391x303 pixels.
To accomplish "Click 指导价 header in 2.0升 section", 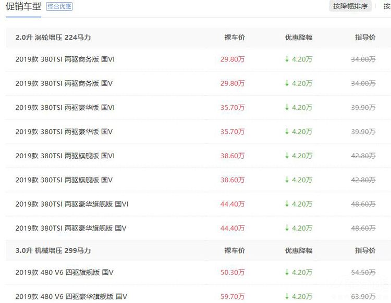I will click(365, 37).
